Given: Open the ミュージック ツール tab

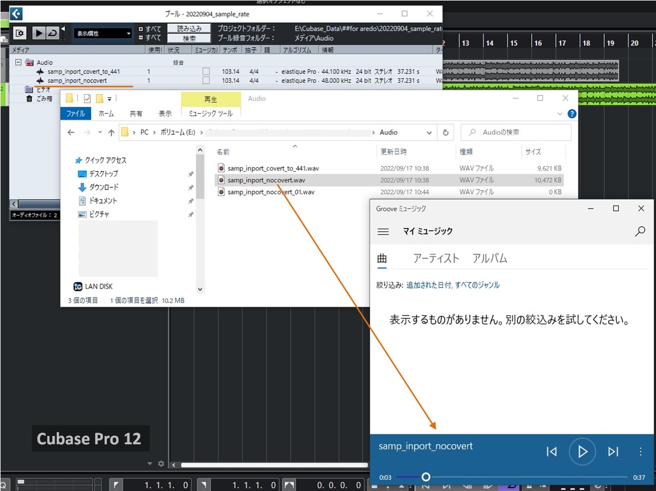Looking at the screenshot, I should point(210,113).
